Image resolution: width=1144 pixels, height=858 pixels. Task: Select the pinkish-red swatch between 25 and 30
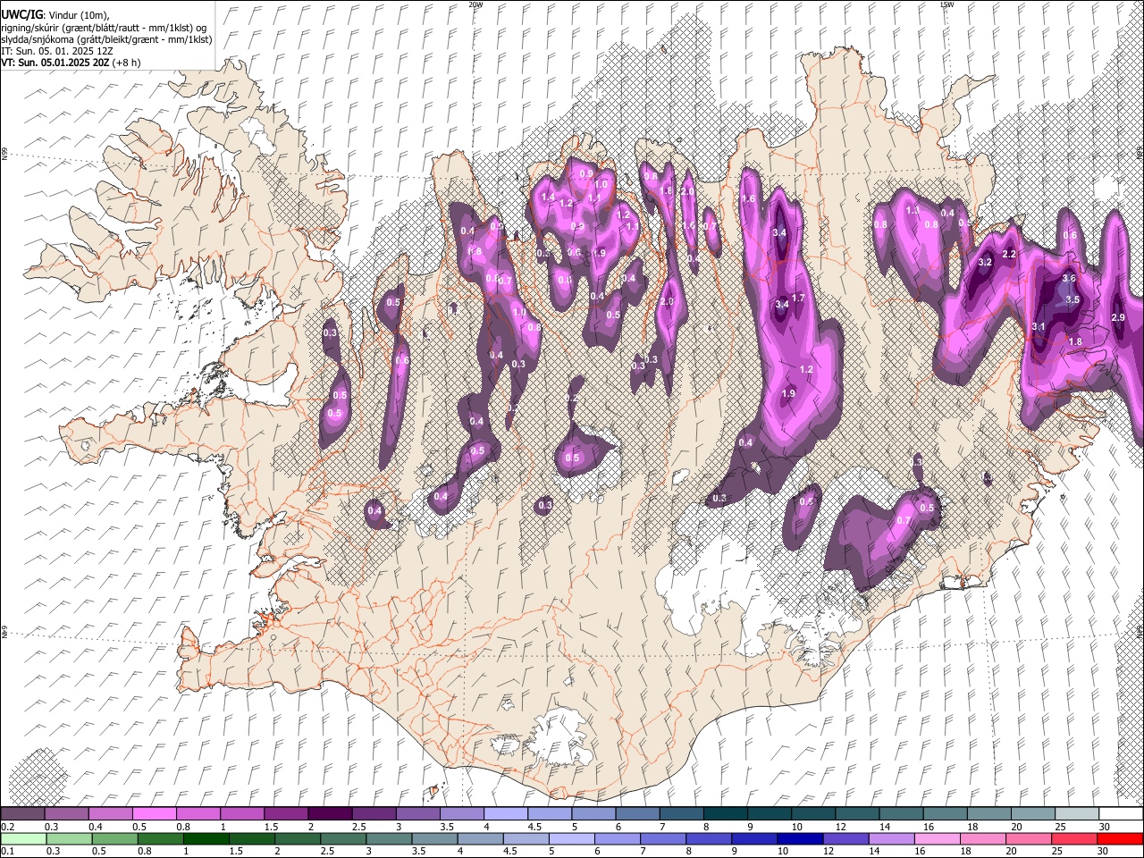1076,839
